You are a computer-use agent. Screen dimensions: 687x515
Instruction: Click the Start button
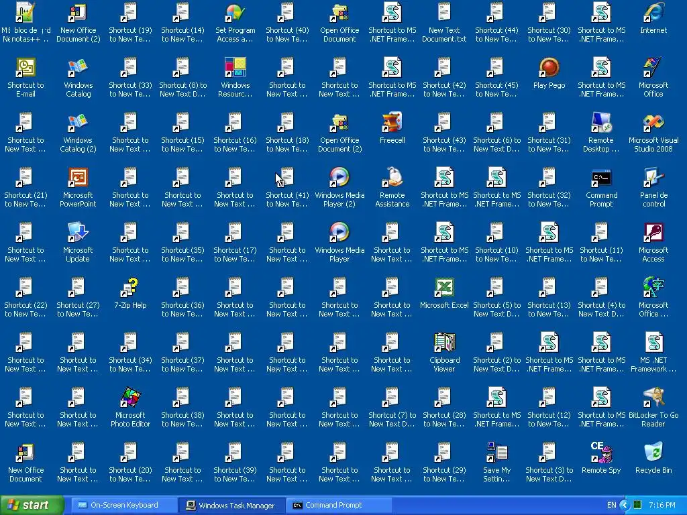pos(32,505)
